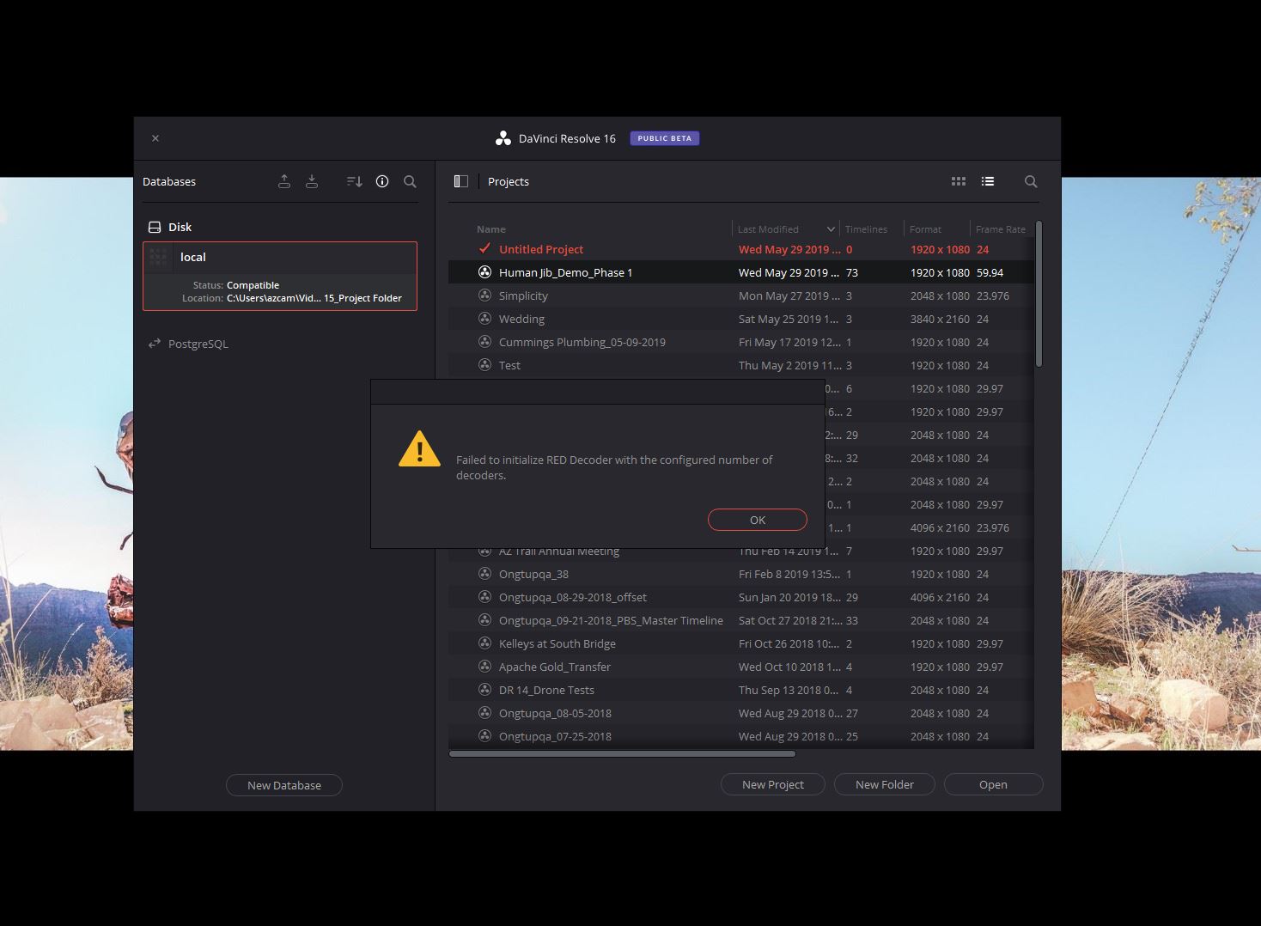Image resolution: width=1261 pixels, height=926 pixels.
Task: Select the Ongtupqa_38 project
Action: 740,574
